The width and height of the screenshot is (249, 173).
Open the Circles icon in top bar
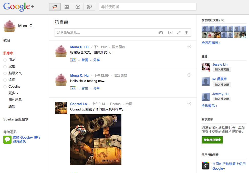pyautogui.click(x=89, y=7)
